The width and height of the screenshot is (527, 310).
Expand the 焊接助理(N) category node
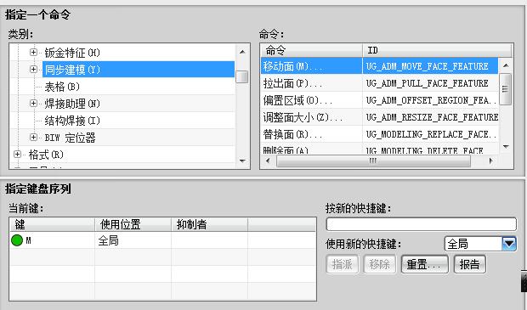point(33,103)
